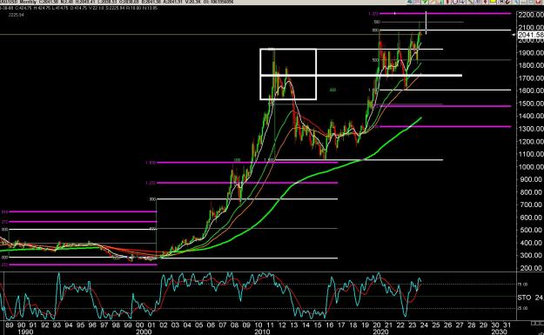This screenshot has height=335, width=544.
Task: Click the year 93 label on time axis
Action: [x=57, y=325]
